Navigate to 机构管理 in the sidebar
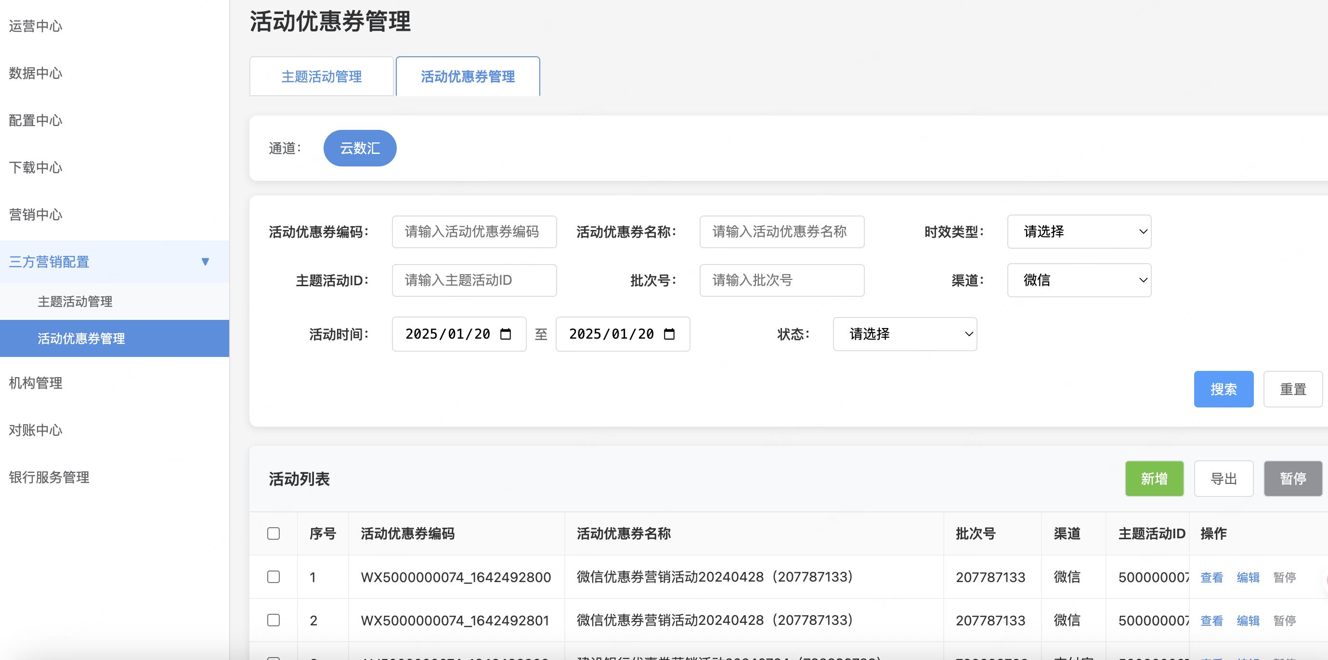This screenshot has height=660, width=1328. coord(35,383)
